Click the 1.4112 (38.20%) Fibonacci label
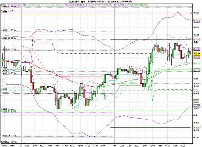 coord(8,73)
